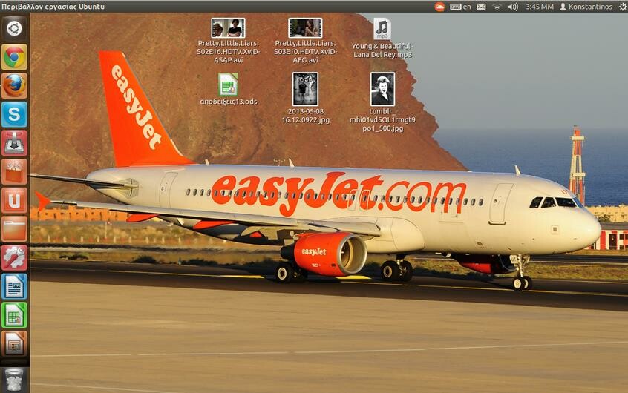This screenshot has height=393, width=628.
Task: Open the Konstantinos user menu
Action: 586,7
